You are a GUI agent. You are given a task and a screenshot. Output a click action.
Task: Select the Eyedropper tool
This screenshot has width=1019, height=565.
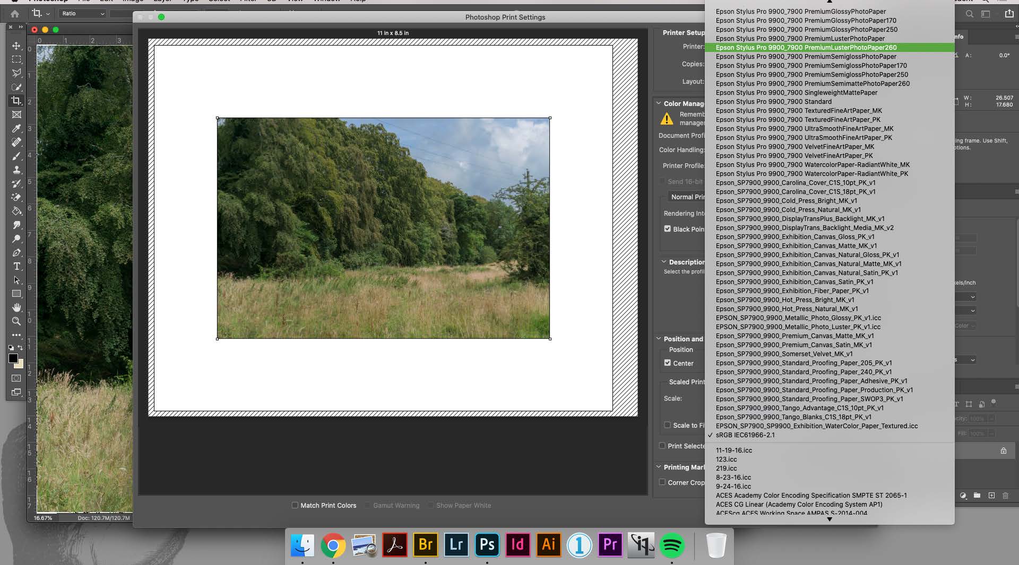pos(16,128)
